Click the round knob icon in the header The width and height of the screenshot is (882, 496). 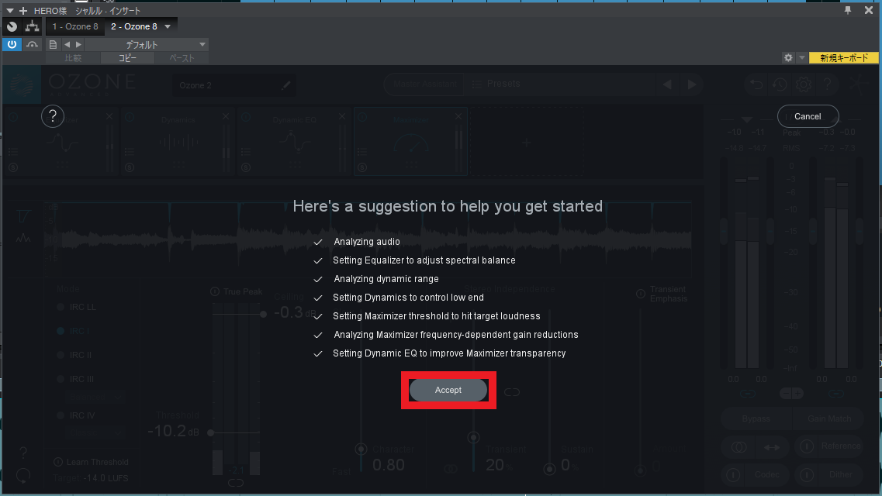coord(12,26)
